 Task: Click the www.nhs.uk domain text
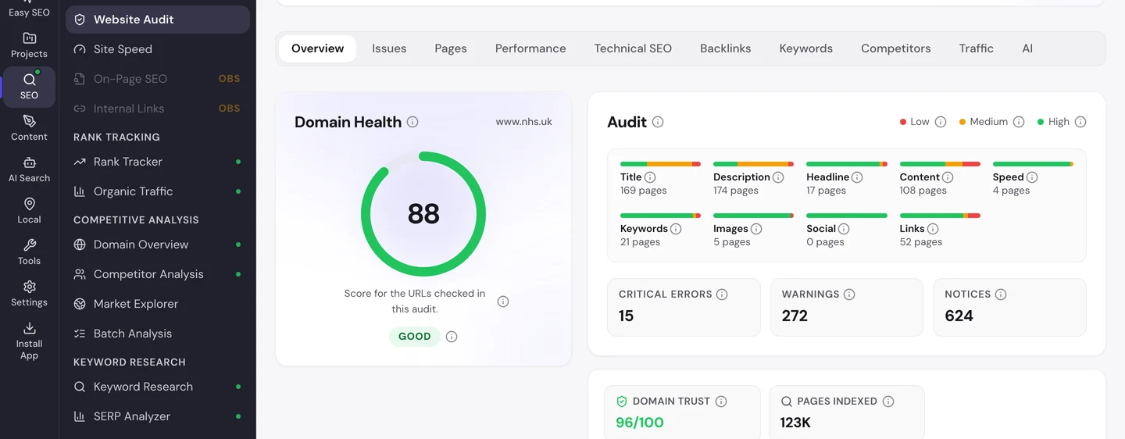pos(524,122)
